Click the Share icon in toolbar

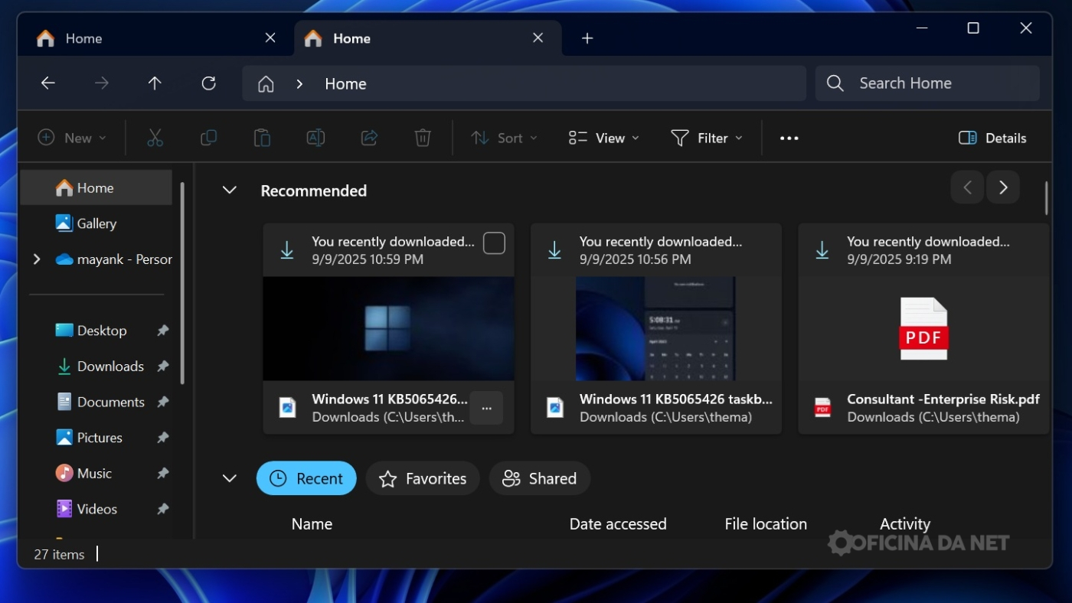(369, 138)
